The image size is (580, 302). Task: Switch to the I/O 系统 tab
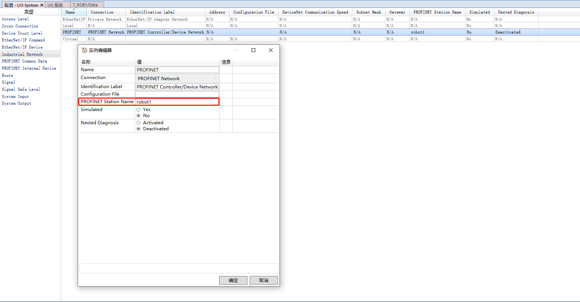click(x=55, y=5)
